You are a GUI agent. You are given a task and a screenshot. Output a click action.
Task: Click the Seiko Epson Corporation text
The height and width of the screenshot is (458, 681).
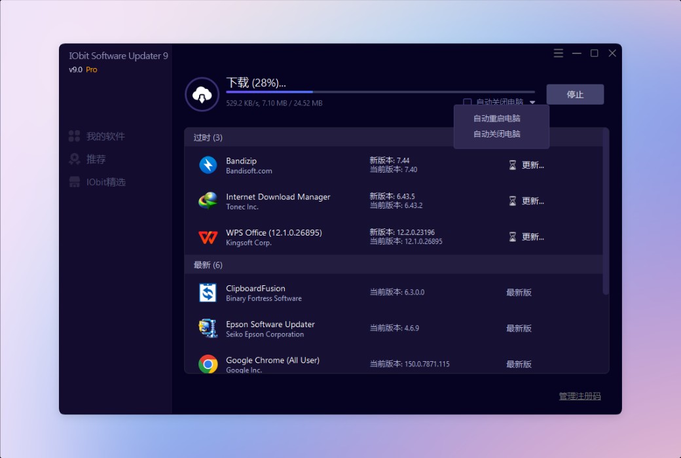(265, 334)
